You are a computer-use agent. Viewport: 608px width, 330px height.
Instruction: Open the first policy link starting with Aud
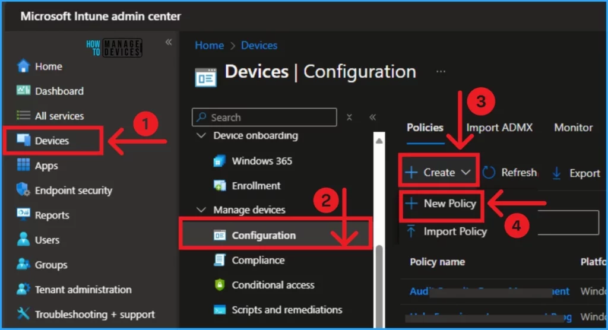click(489, 291)
